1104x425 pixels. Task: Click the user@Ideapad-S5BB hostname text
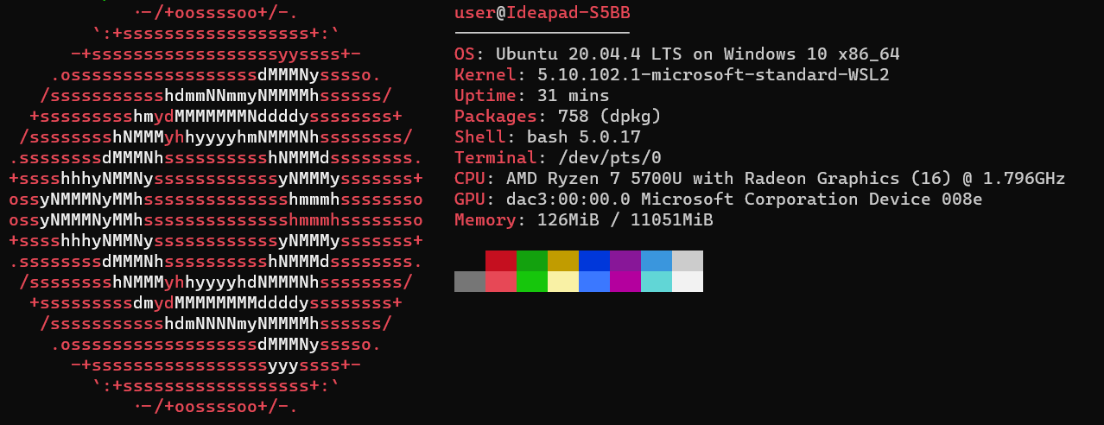[x=542, y=13]
